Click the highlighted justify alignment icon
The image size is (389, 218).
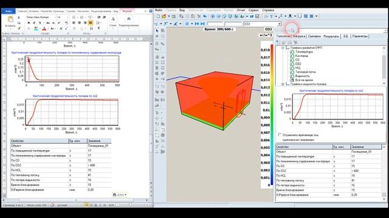click(91, 23)
